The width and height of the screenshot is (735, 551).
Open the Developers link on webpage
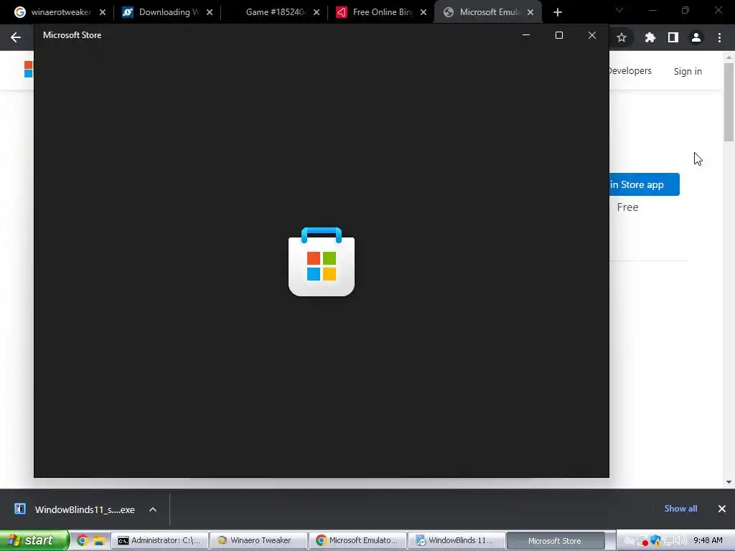(x=630, y=71)
